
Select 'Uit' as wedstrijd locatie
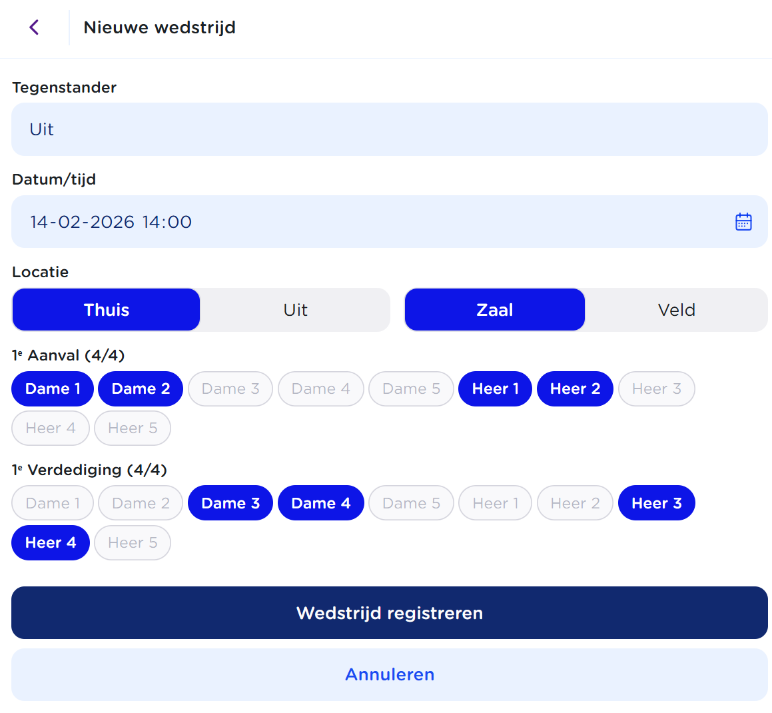[294, 309]
